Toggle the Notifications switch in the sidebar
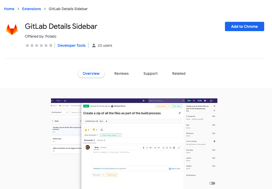272x189 pixels. (212, 183)
